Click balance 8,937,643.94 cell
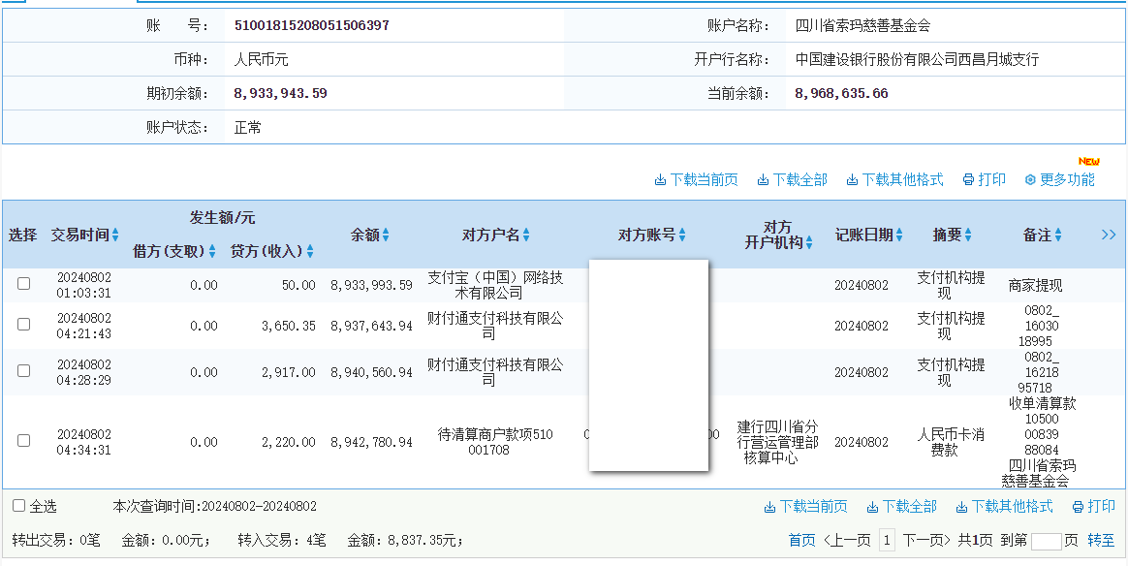1128x566 pixels. (372, 327)
